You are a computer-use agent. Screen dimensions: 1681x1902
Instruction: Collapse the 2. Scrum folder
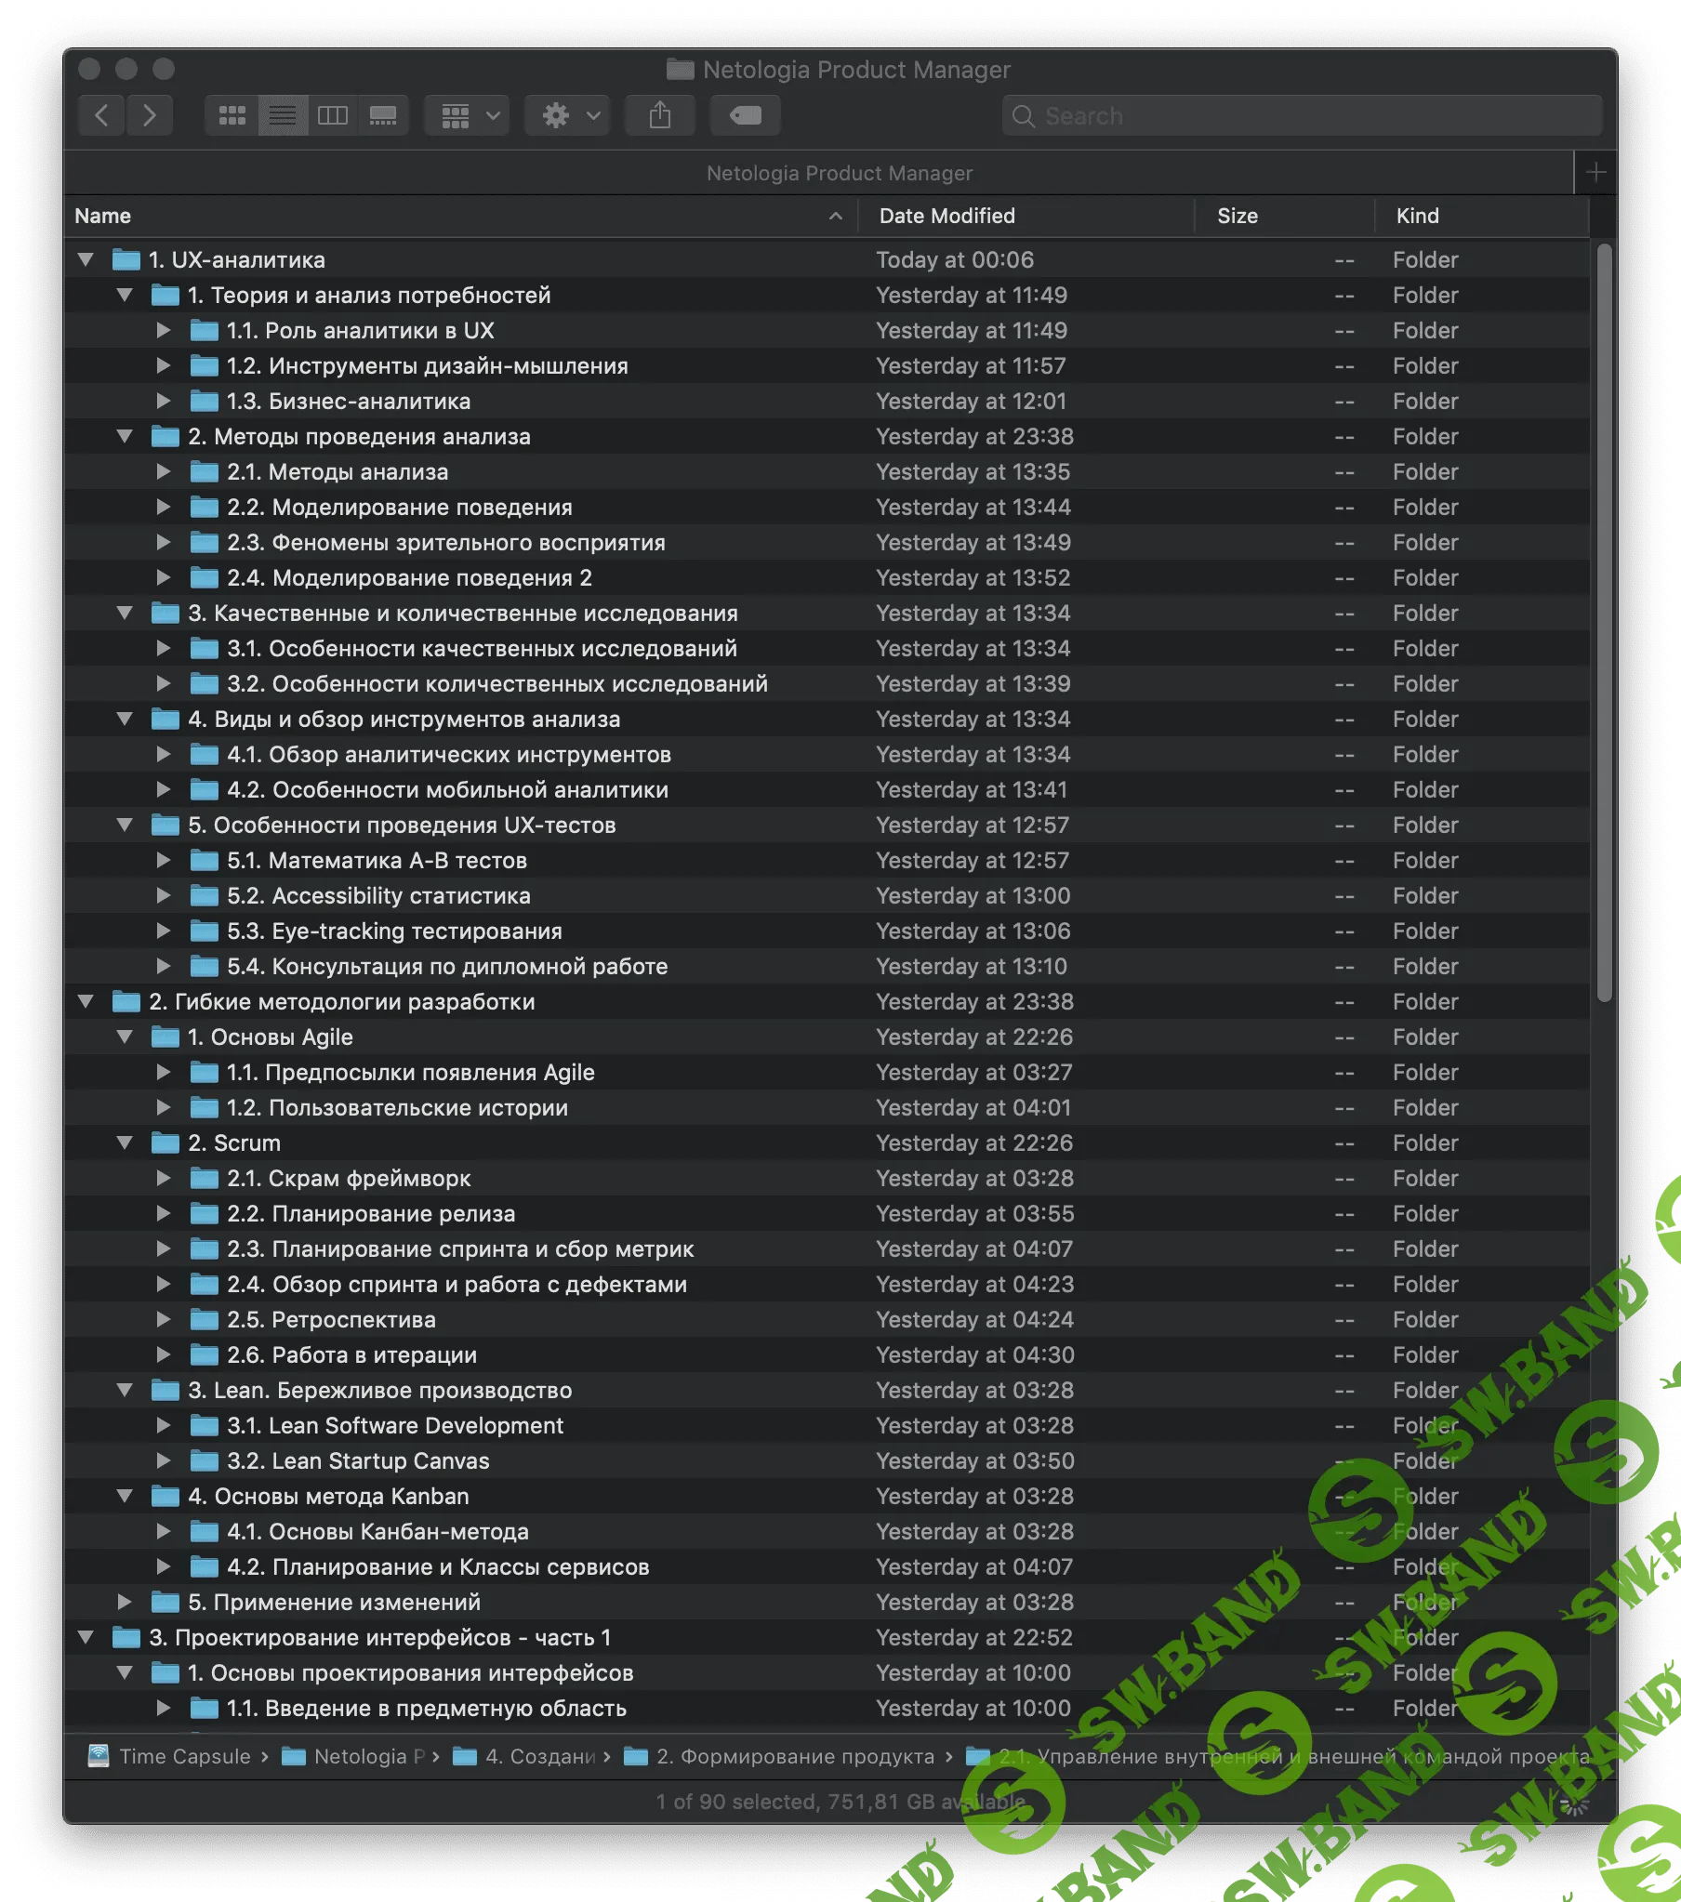click(125, 1143)
